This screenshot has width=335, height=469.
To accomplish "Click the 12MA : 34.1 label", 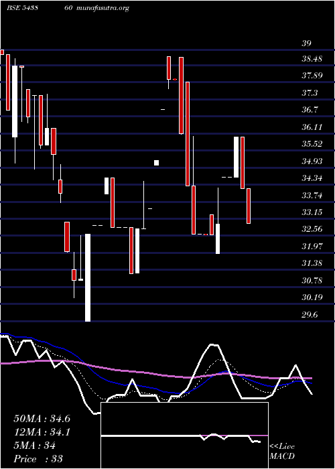I will 42,432.
